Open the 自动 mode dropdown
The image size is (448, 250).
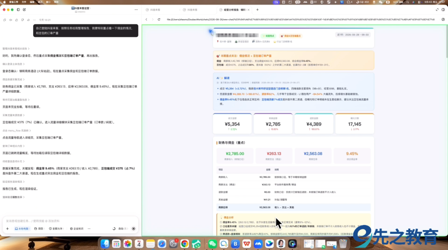click(123, 228)
